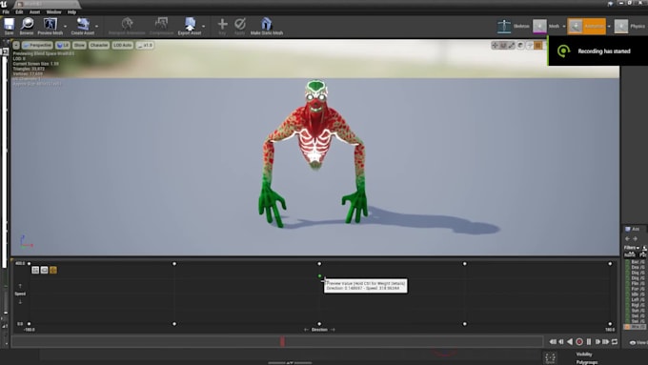Open the Asset menu
Viewport: 648px width, 365px height.
tap(34, 12)
